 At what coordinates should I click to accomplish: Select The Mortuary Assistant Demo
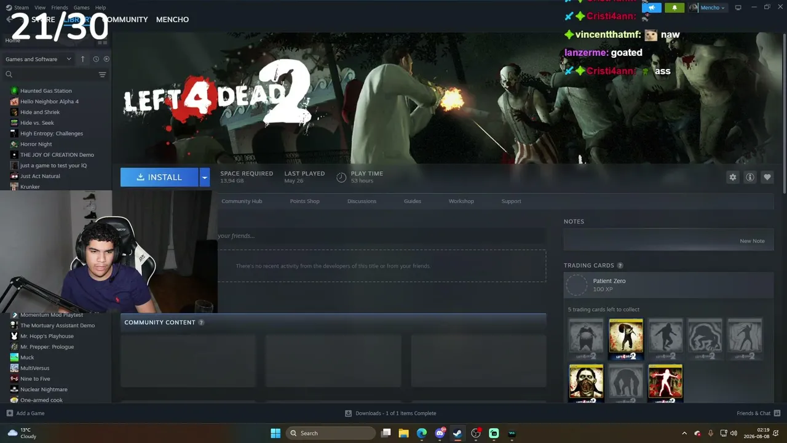58,325
